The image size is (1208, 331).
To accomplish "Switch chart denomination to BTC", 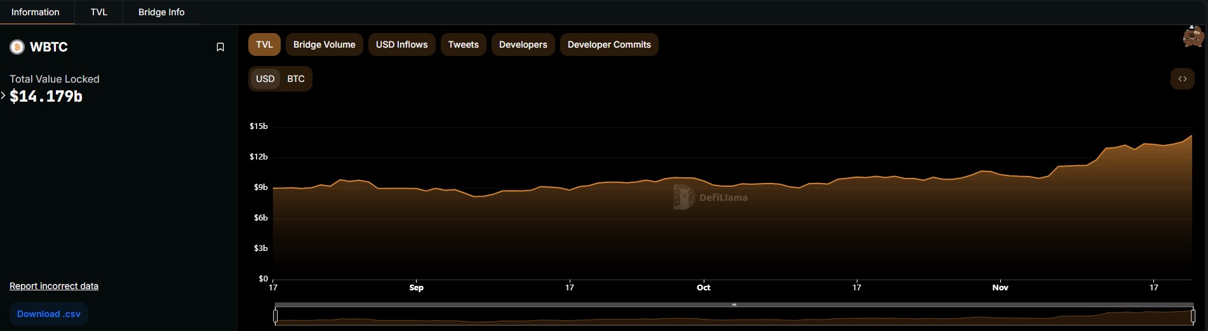I will coord(295,79).
